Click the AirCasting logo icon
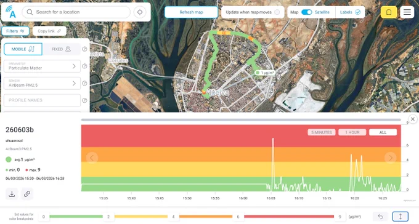The image size is (419, 224). (x=11, y=12)
